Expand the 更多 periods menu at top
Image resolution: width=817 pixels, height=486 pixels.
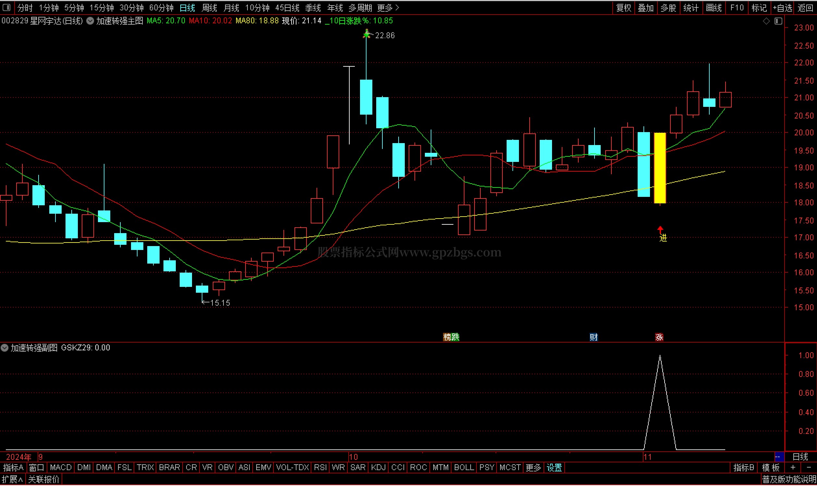click(x=388, y=7)
